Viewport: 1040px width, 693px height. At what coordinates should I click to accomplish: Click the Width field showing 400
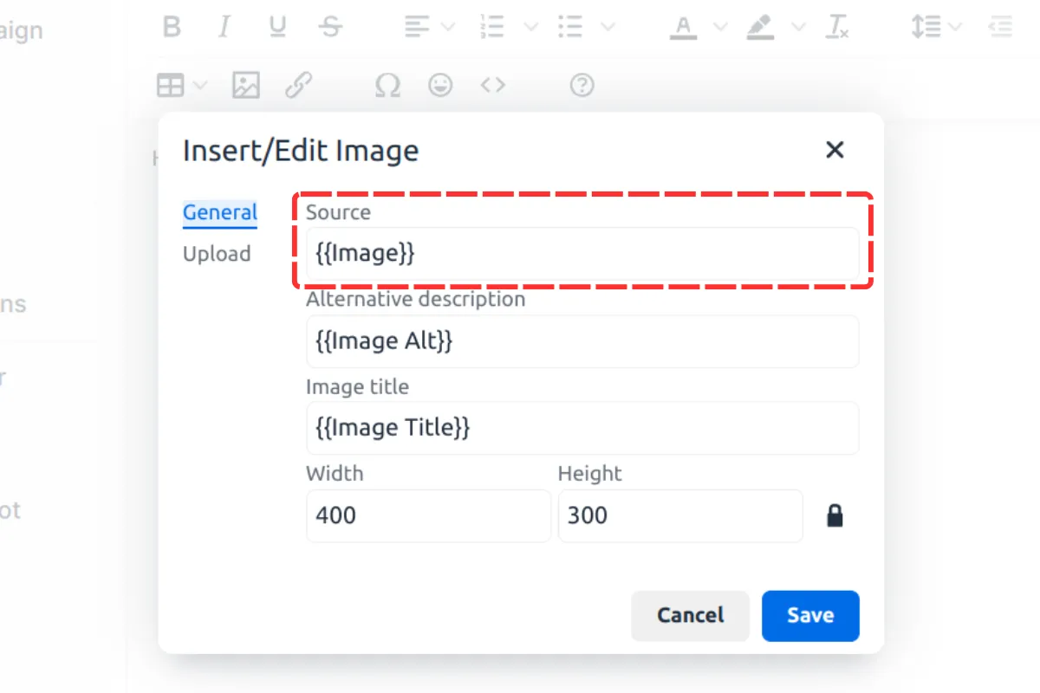pos(428,515)
